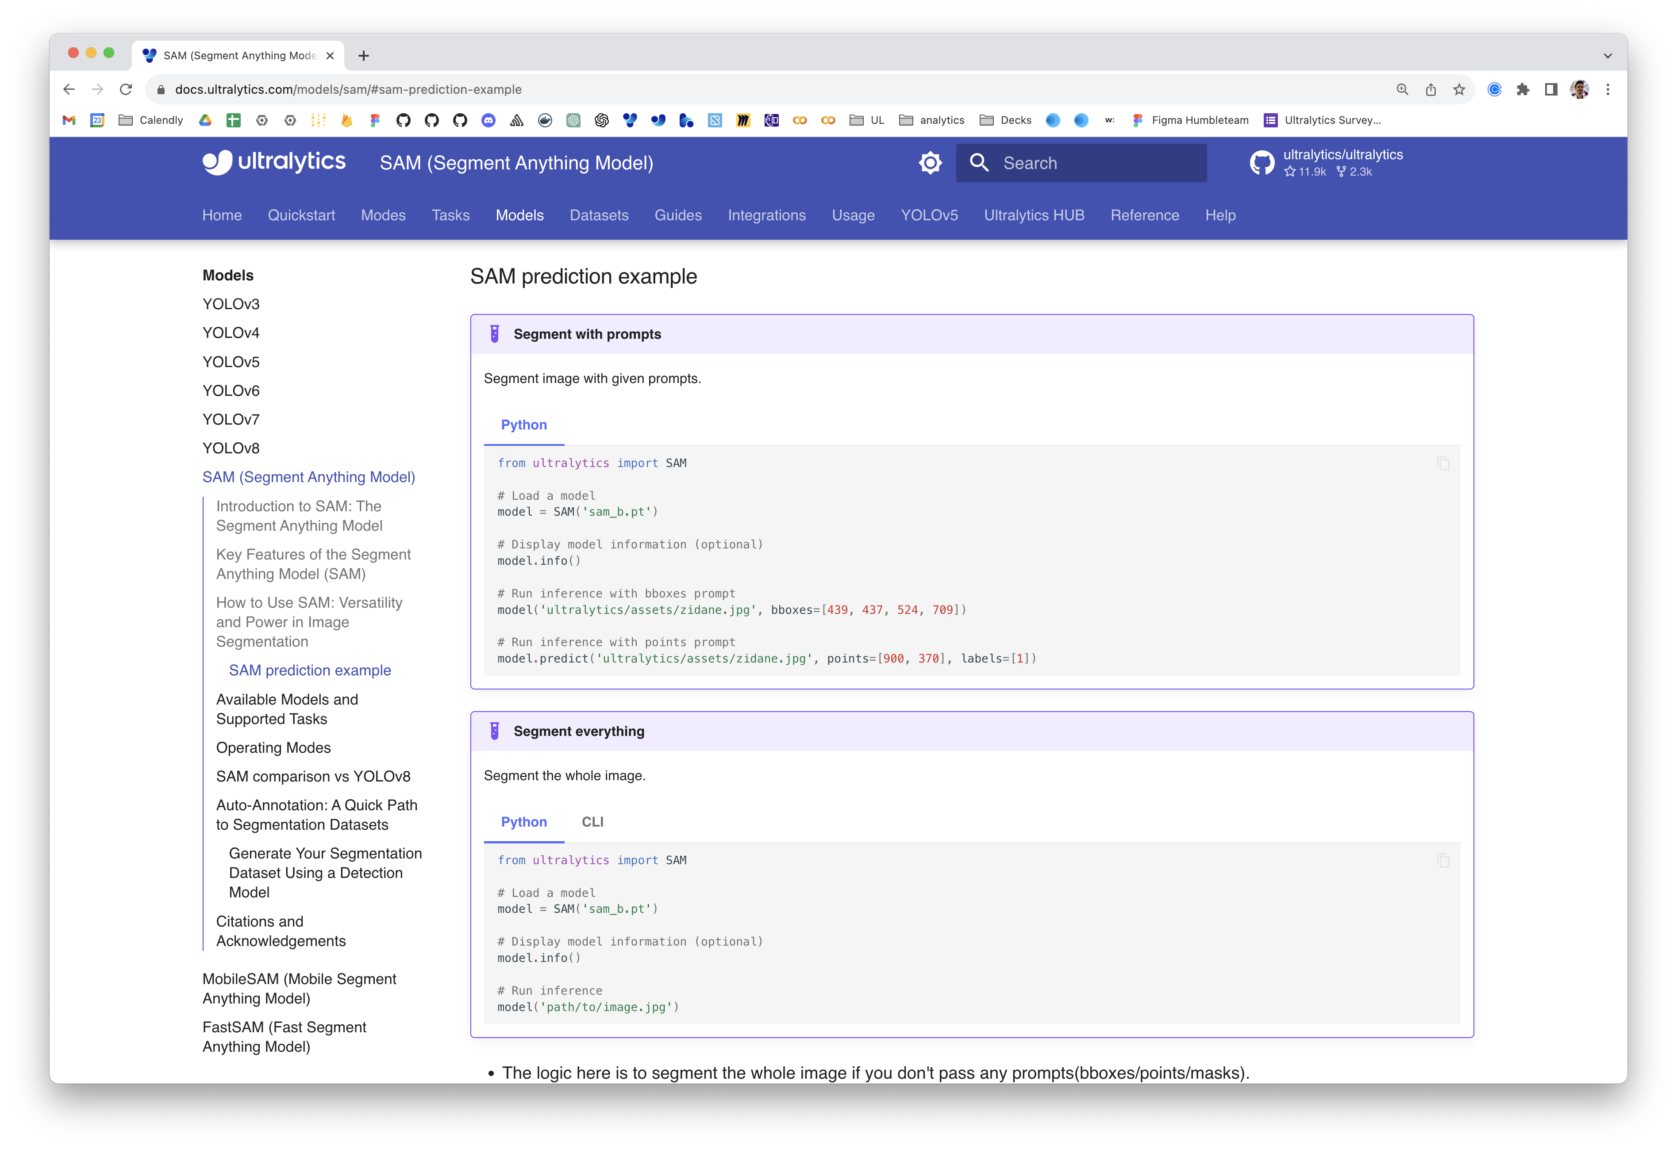Select SAM prediction example in the sidebar
The image size is (1677, 1149).
coord(310,670)
